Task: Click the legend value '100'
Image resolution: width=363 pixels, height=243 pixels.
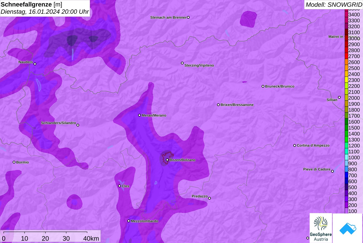Action: [353, 211]
